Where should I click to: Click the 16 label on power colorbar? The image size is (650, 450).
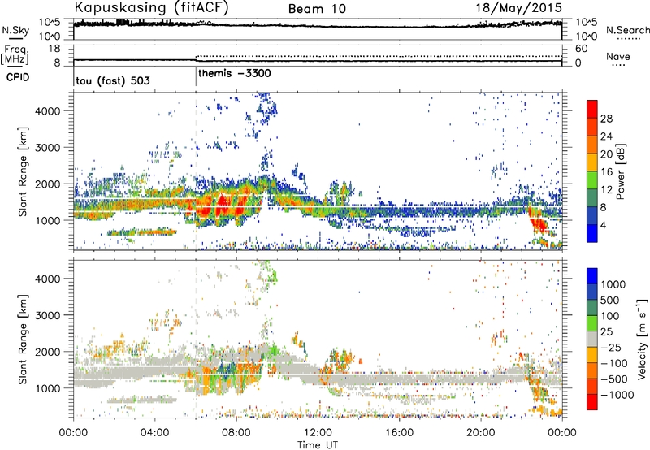606,172
